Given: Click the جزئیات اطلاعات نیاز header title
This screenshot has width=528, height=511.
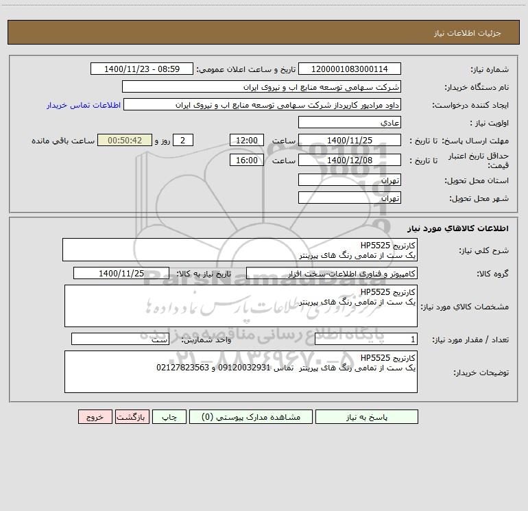Looking at the screenshot, I should tap(468, 33).
